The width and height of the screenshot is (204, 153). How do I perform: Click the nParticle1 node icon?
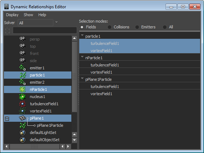22,89
